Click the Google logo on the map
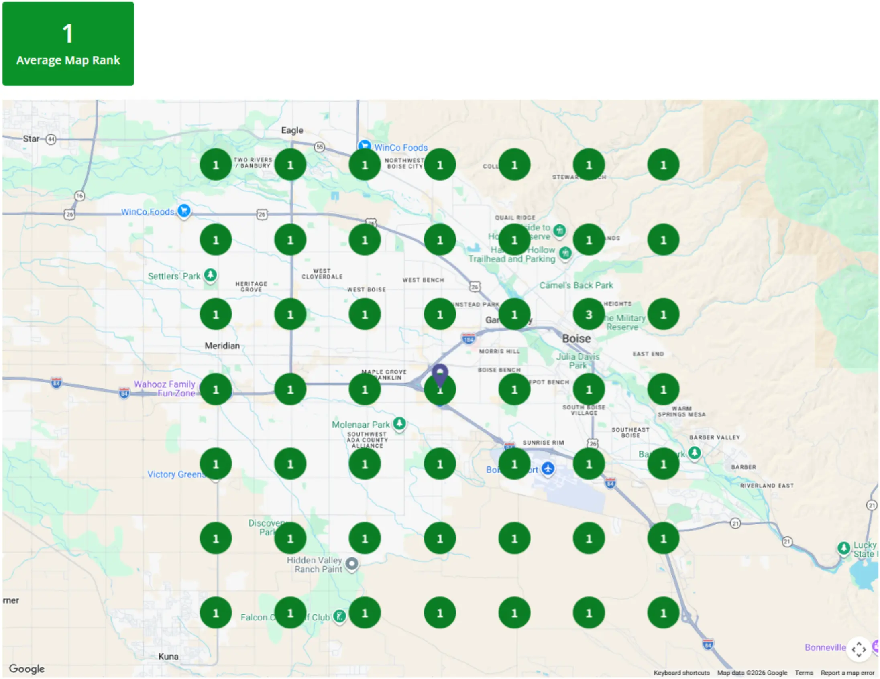Viewport: 880px width, 679px height. [x=26, y=669]
